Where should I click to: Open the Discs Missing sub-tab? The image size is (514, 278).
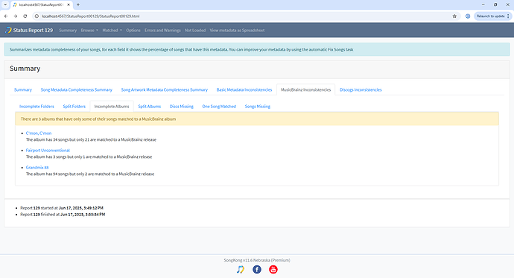tap(182, 107)
